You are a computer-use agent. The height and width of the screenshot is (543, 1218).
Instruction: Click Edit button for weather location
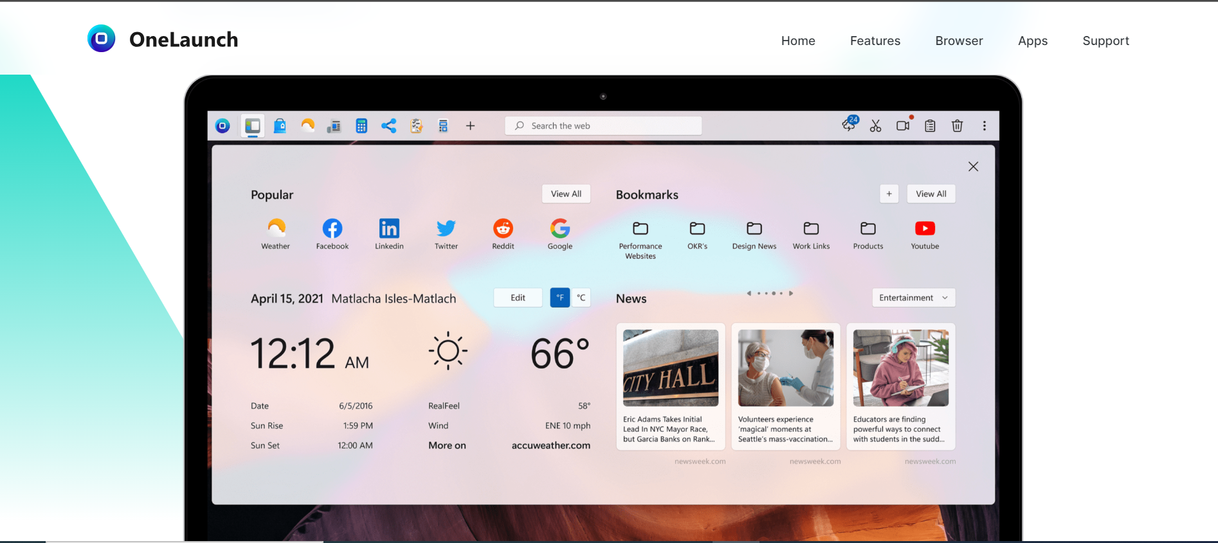[x=518, y=298]
